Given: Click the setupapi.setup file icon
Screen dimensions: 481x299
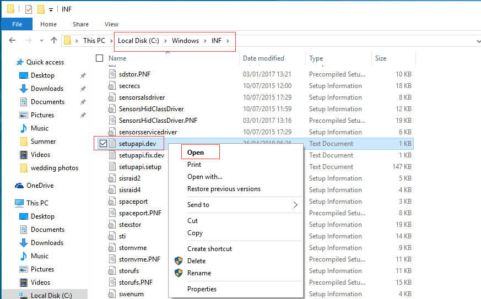Looking at the screenshot, I should click(x=112, y=167).
